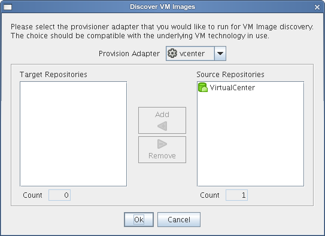Click the Discover VM Images title bar
The image size is (325, 236).
[x=163, y=7]
